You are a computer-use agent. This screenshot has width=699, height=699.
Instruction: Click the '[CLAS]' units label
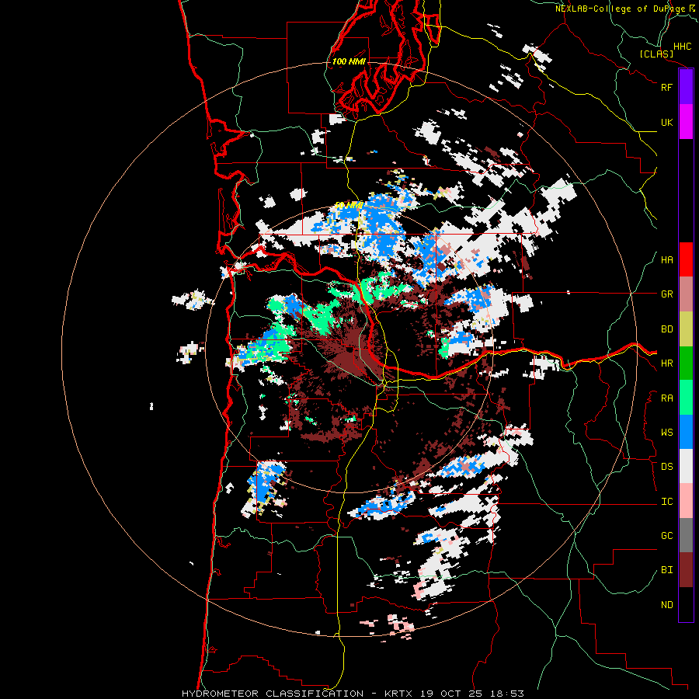point(656,54)
